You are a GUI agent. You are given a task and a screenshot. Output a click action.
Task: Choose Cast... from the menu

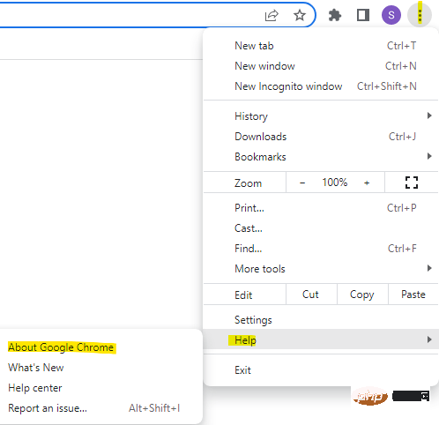coord(321,228)
